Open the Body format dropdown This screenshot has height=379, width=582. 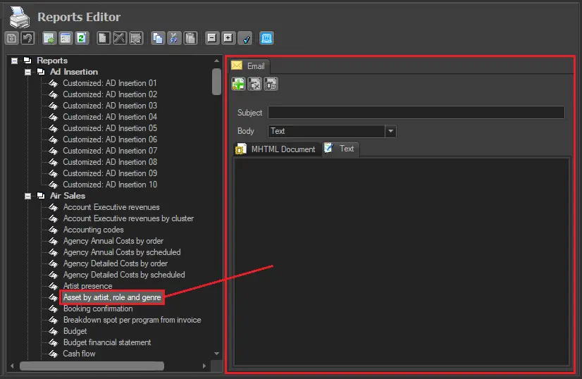point(390,131)
